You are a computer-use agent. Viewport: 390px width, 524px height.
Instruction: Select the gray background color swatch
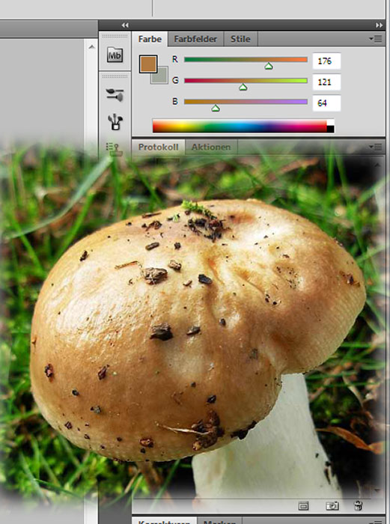coord(162,78)
